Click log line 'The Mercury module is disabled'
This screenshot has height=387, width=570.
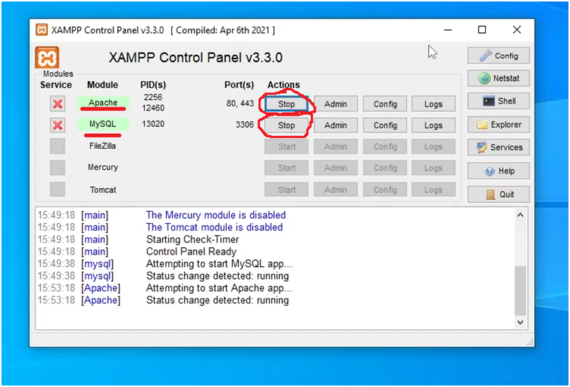pos(216,215)
